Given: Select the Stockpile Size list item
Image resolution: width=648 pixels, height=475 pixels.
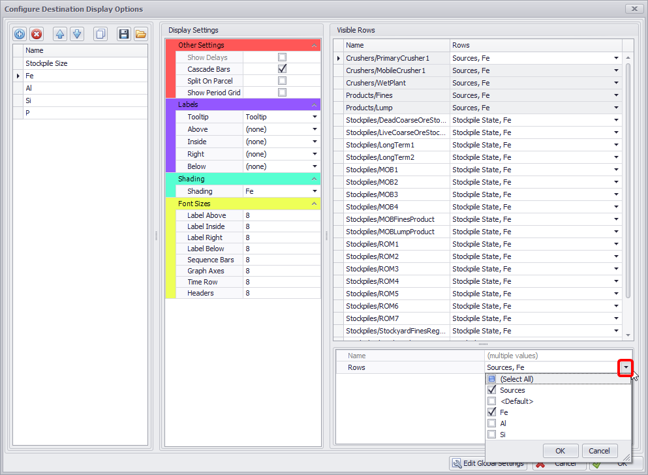Looking at the screenshot, I should (x=46, y=63).
